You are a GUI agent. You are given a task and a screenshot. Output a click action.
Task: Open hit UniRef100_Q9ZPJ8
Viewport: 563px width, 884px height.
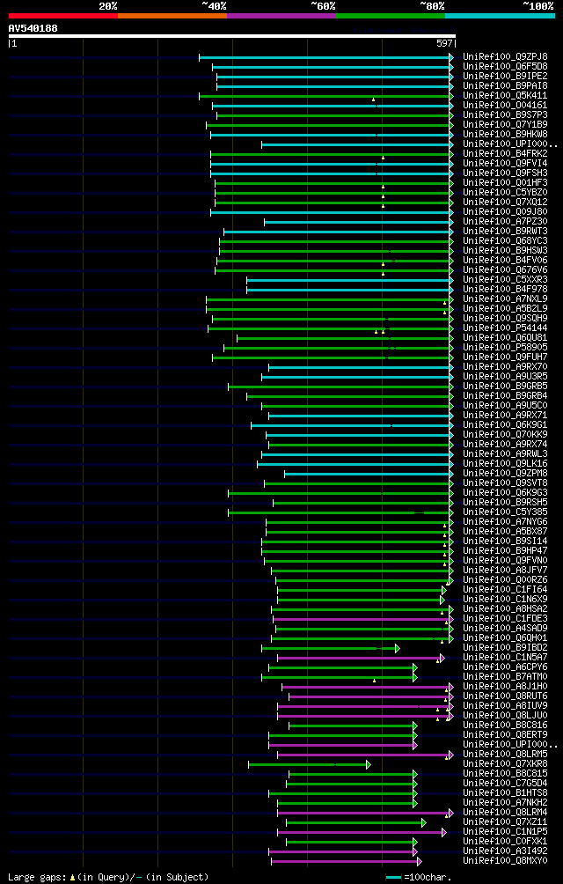click(505, 56)
